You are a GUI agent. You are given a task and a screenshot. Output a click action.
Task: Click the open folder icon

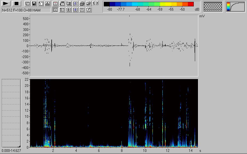[89, 4]
